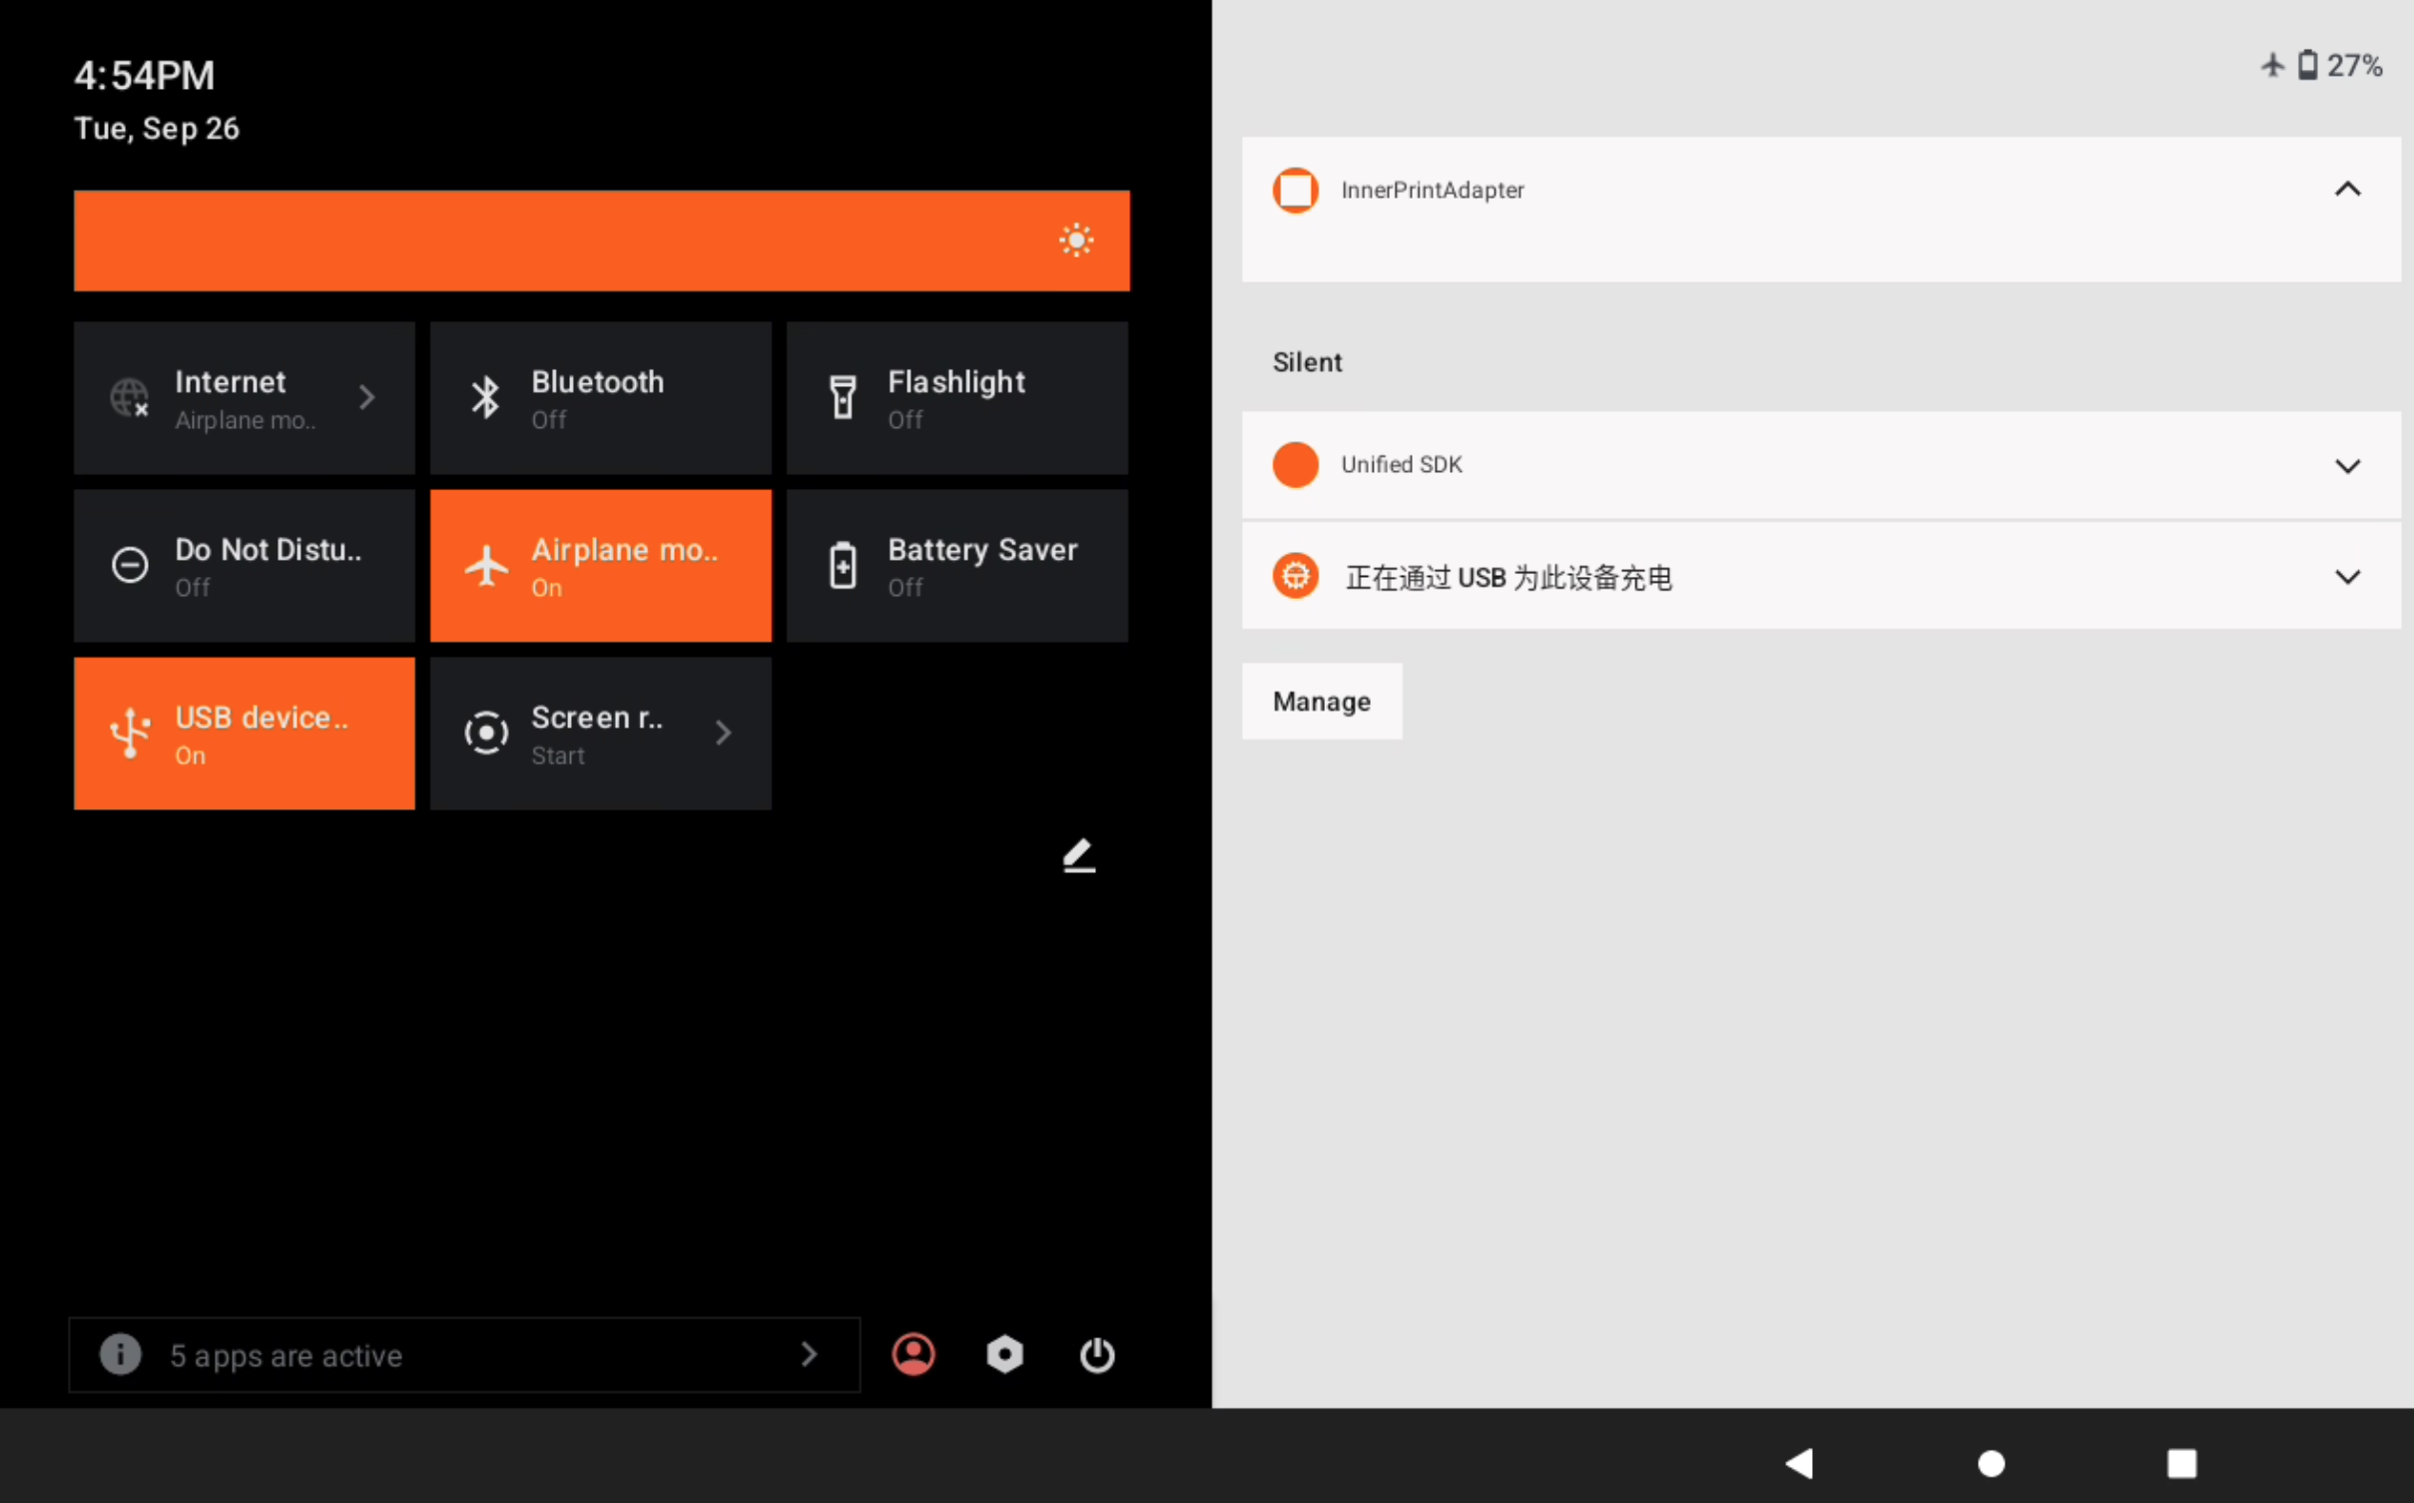Click the Manage notifications button

[x=1321, y=702]
